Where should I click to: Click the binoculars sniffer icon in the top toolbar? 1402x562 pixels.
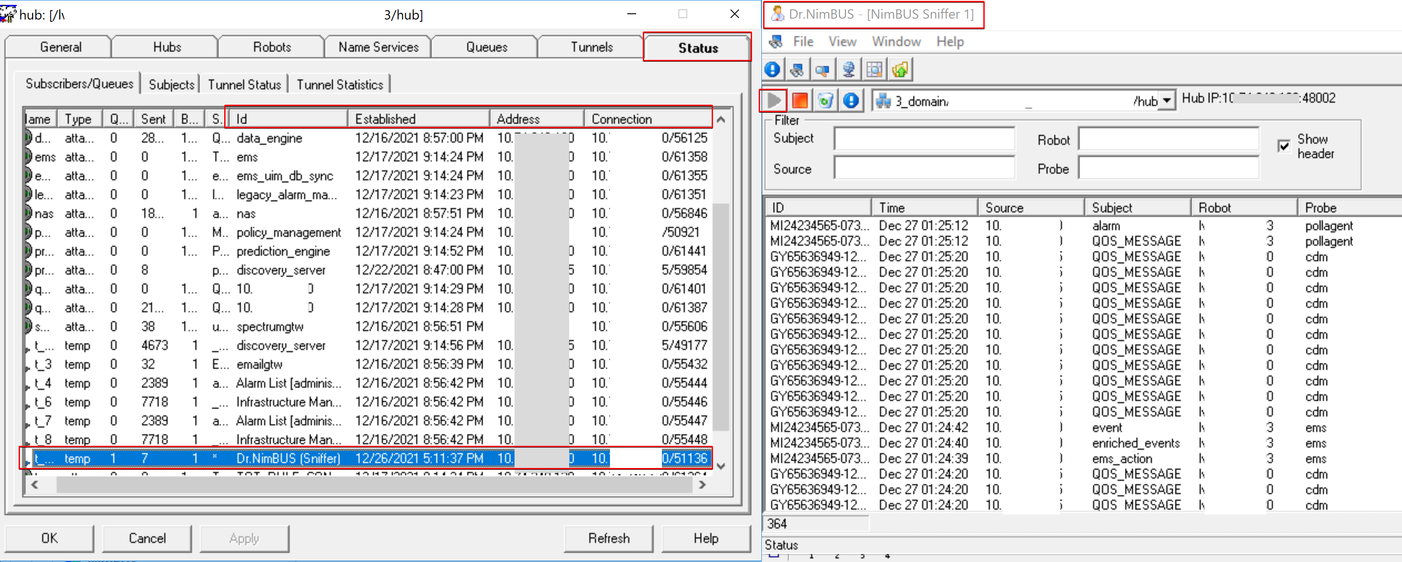click(x=797, y=70)
